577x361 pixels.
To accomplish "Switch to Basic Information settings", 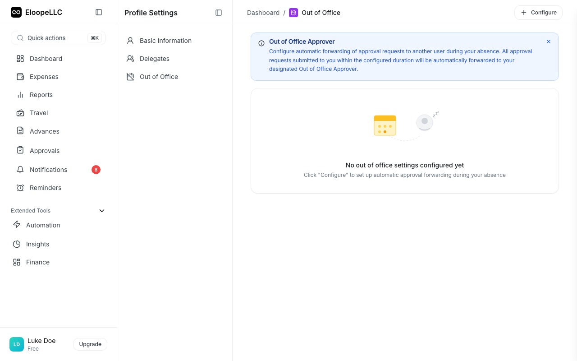I will click(x=165, y=40).
